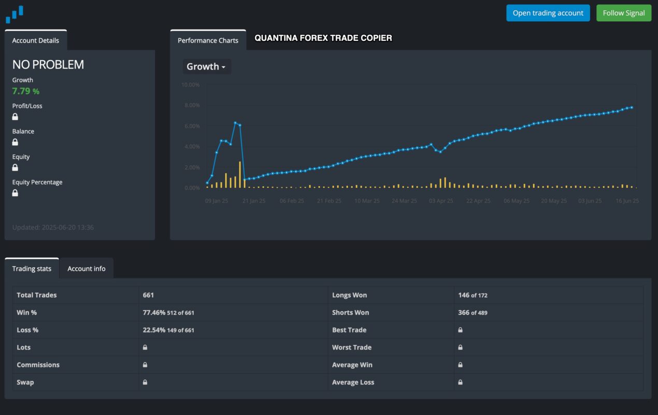Select the Performance Charts tab
This screenshot has width=658, height=415.
(x=208, y=40)
